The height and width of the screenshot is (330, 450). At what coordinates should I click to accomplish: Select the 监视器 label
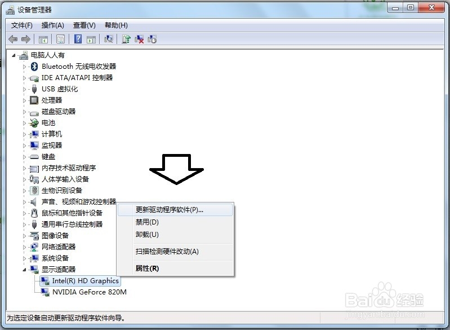pos(52,145)
